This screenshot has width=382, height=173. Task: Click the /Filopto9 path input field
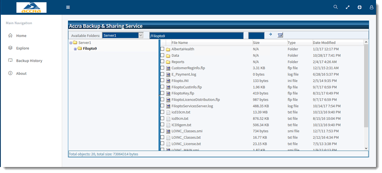coord(196,36)
